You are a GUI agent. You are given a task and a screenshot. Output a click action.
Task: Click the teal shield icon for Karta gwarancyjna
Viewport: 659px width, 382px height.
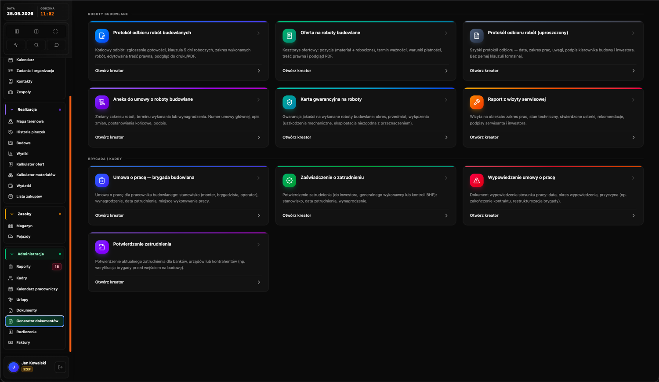289,102
